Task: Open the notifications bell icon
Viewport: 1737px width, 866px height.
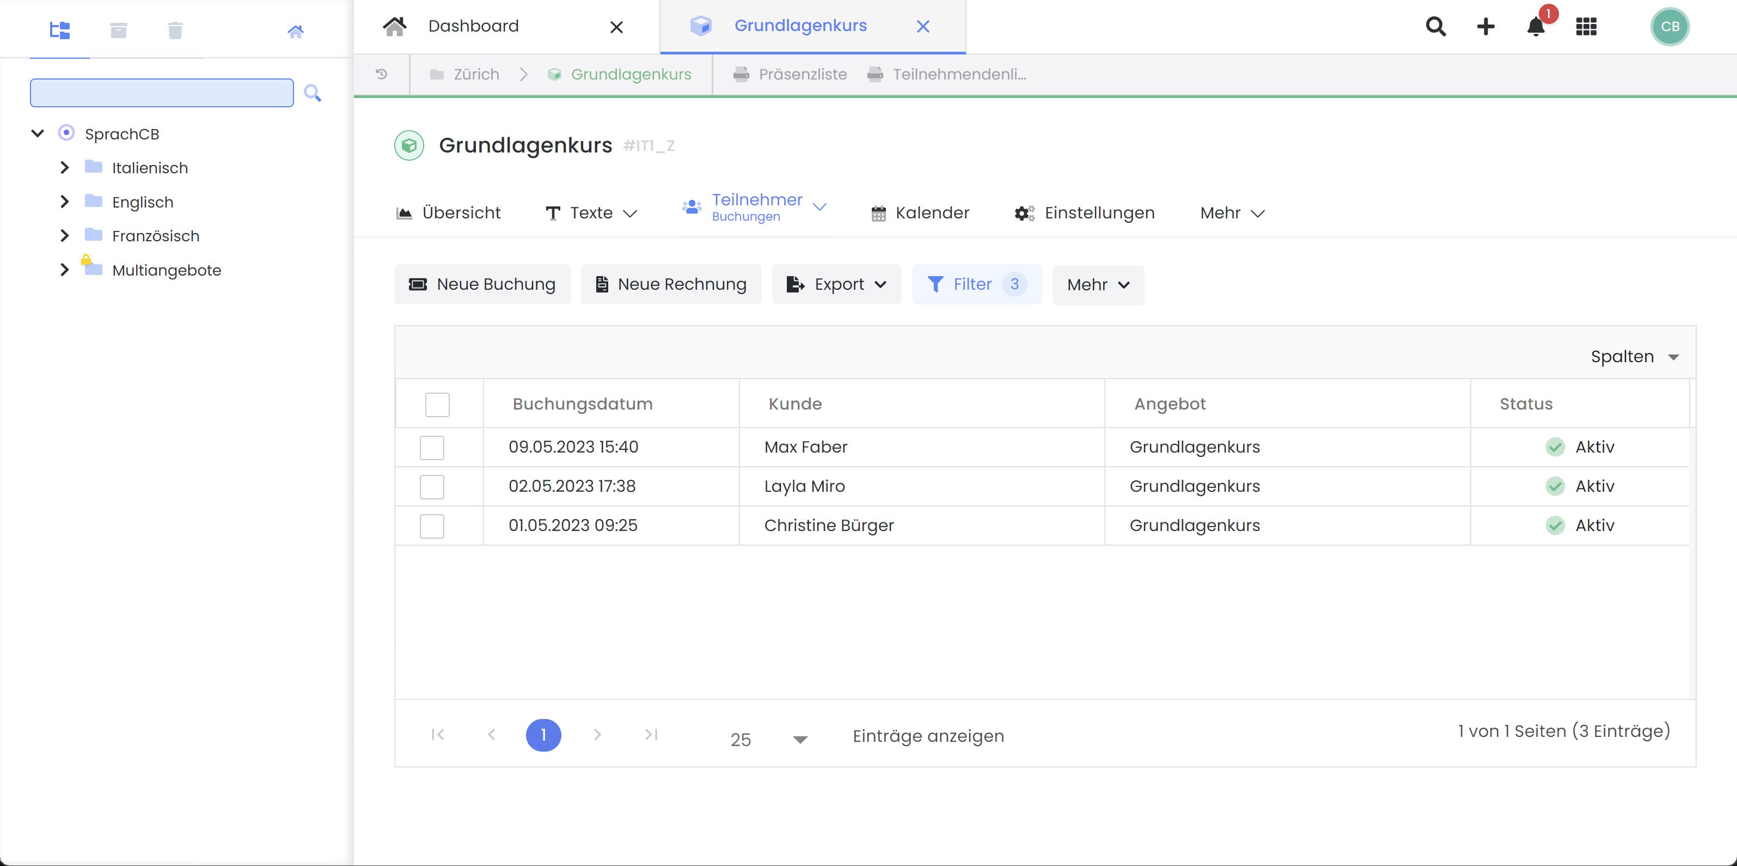Action: (1536, 27)
